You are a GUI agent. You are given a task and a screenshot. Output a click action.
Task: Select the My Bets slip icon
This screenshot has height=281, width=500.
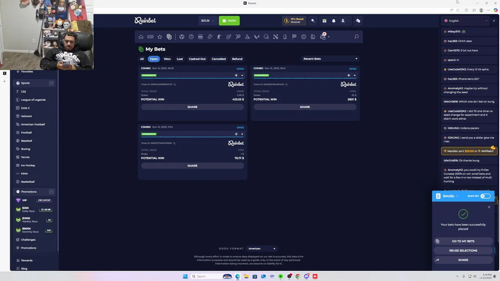(x=169, y=37)
